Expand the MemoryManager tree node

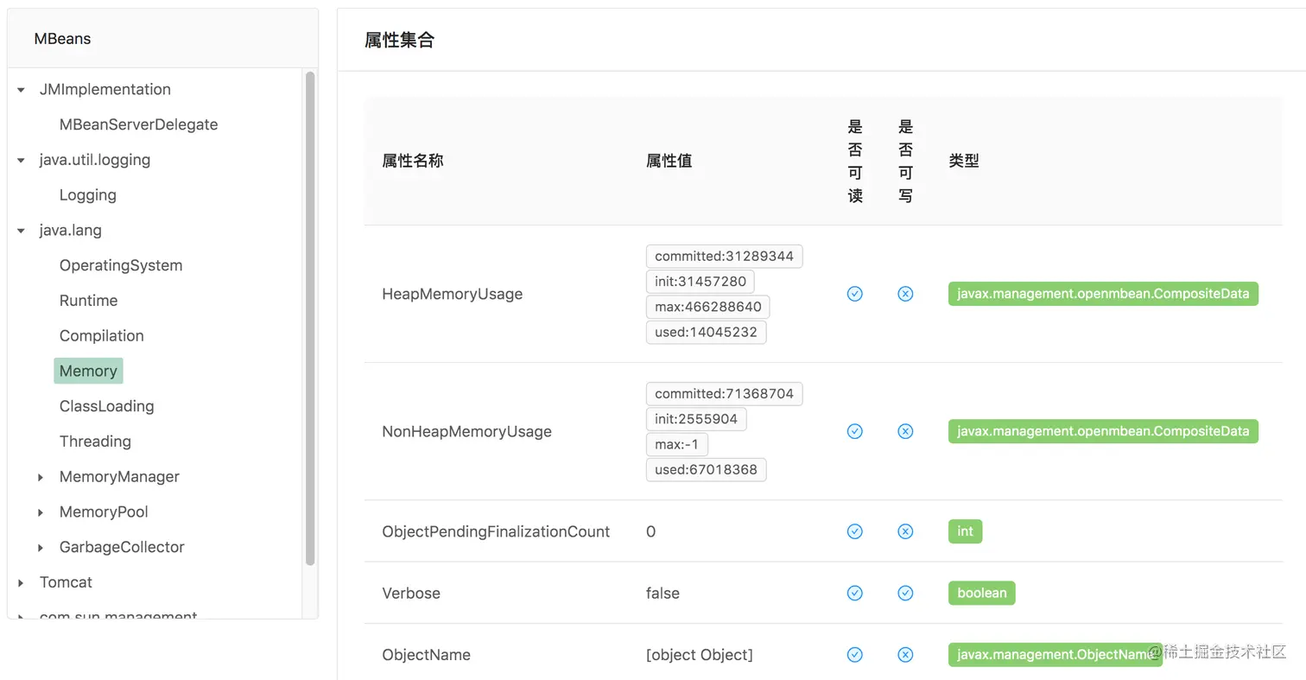tap(41, 477)
